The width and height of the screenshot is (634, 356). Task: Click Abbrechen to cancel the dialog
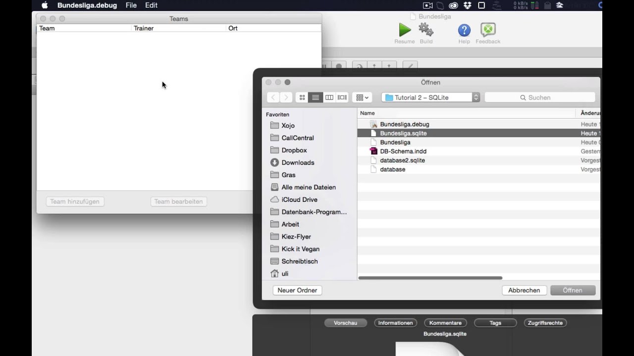pyautogui.click(x=524, y=290)
